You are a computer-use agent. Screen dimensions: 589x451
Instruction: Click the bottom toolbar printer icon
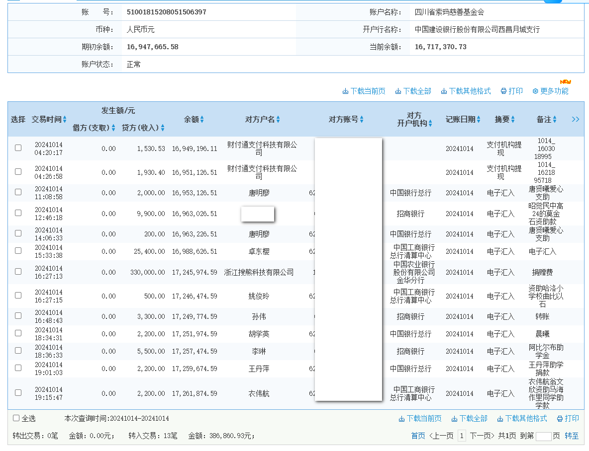click(x=559, y=419)
